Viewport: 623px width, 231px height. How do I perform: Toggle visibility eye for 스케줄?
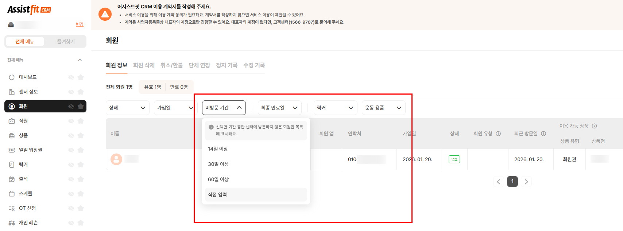click(x=71, y=194)
